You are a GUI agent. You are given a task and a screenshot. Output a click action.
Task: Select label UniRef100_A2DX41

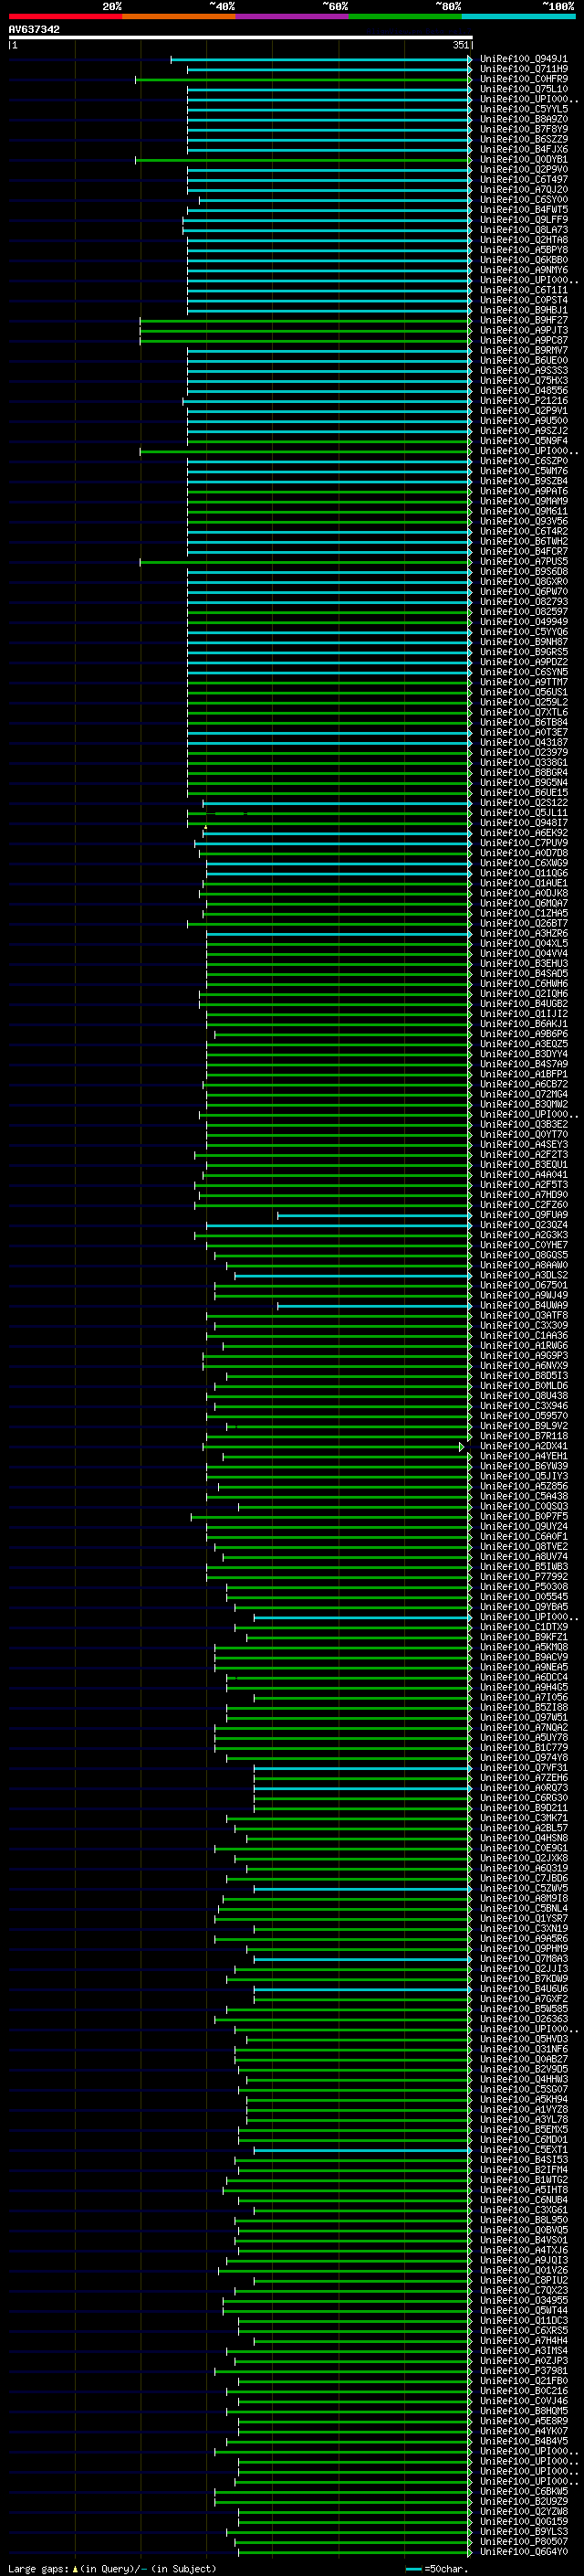point(524,1446)
